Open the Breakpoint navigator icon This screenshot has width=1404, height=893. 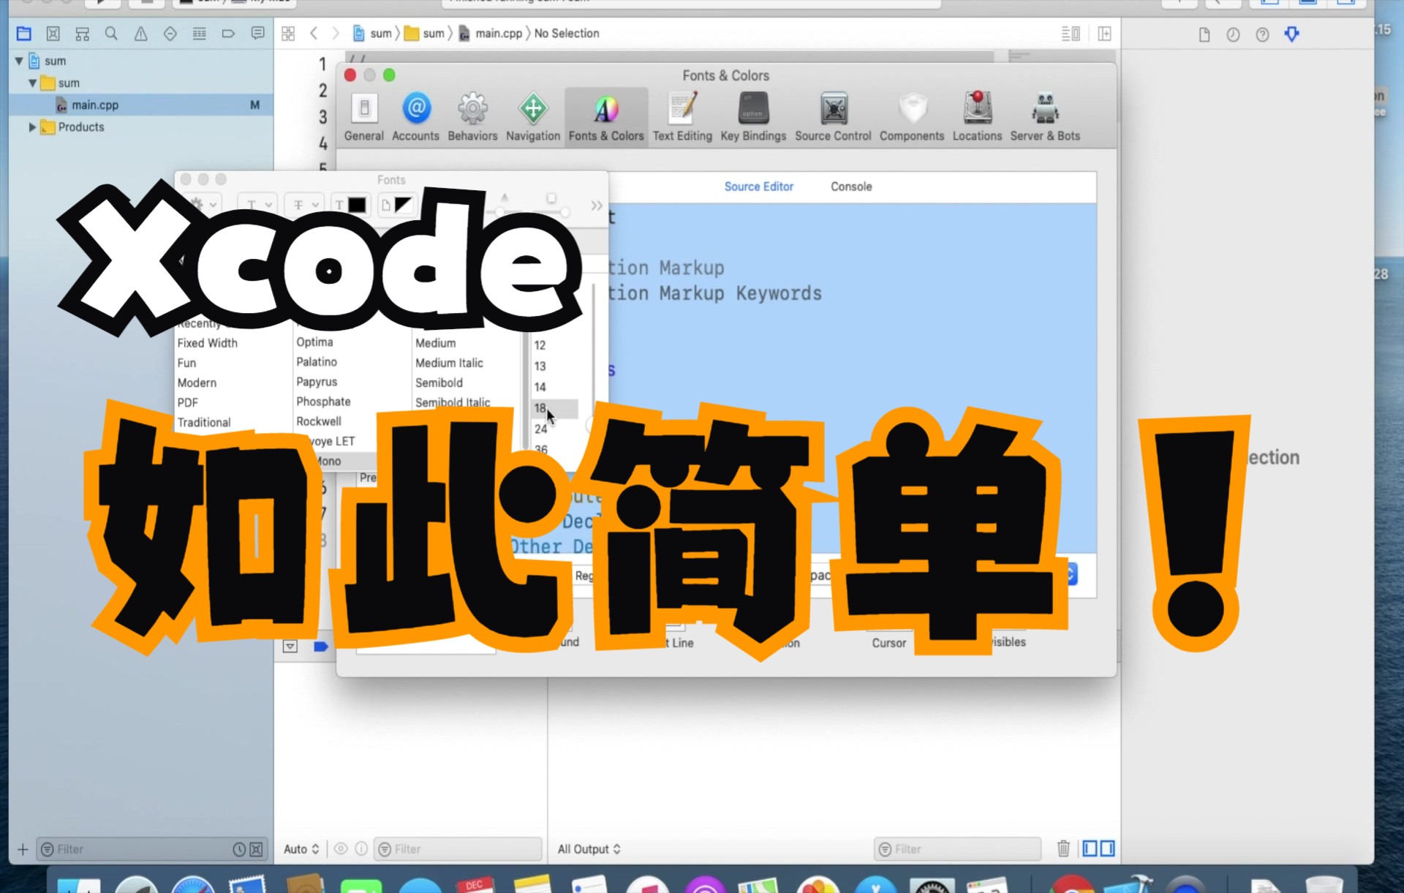click(228, 34)
